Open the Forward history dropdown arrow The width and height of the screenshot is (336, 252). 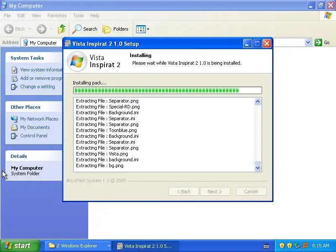click(x=51, y=29)
